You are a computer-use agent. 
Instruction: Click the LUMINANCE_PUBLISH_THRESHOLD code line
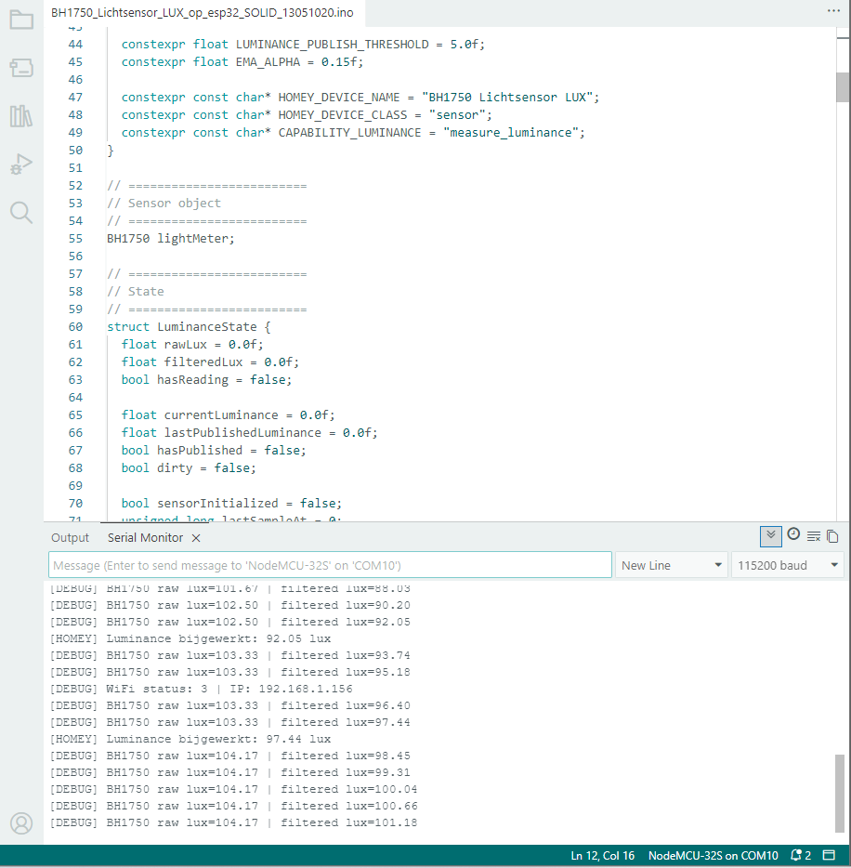point(303,45)
